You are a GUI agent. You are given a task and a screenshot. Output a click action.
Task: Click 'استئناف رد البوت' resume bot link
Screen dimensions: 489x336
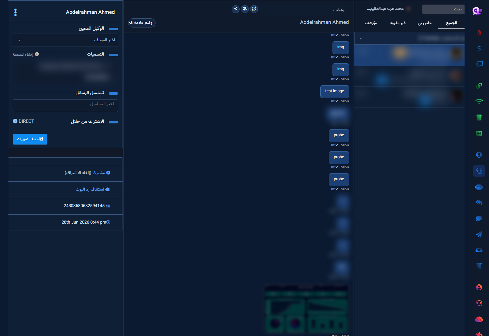[x=93, y=189]
